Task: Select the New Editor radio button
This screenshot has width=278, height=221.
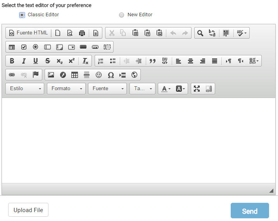Action: 122,15
